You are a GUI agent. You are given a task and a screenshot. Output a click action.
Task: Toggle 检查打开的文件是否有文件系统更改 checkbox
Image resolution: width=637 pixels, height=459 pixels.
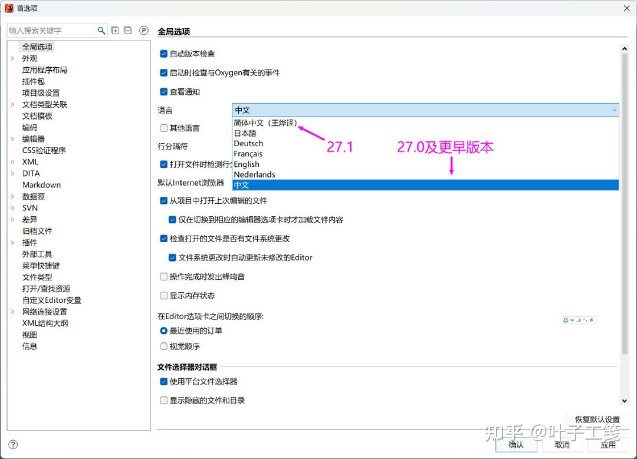click(x=164, y=239)
